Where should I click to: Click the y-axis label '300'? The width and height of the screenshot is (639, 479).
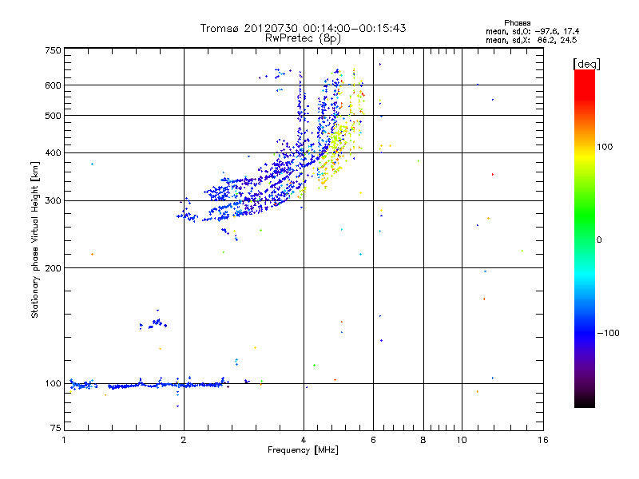(x=53, y=200)
